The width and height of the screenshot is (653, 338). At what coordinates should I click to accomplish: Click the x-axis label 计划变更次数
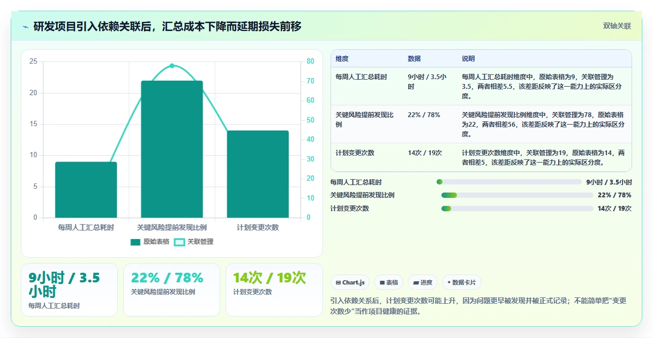pyautogui.click(x=258, y=227)
